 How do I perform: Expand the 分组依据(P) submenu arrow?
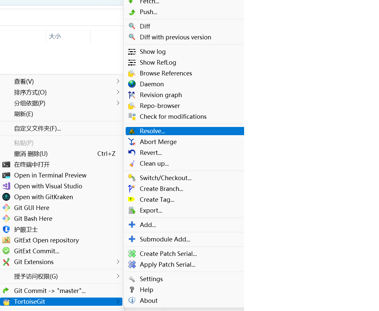pyautogui.click(x=118, y=103)
